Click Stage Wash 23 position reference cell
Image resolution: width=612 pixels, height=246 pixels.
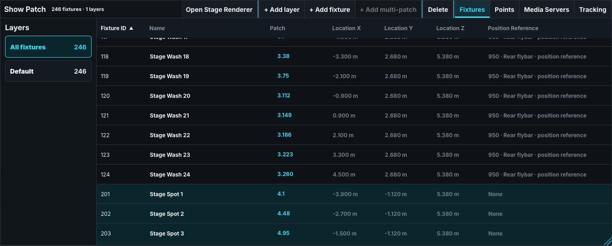(537, 155)
